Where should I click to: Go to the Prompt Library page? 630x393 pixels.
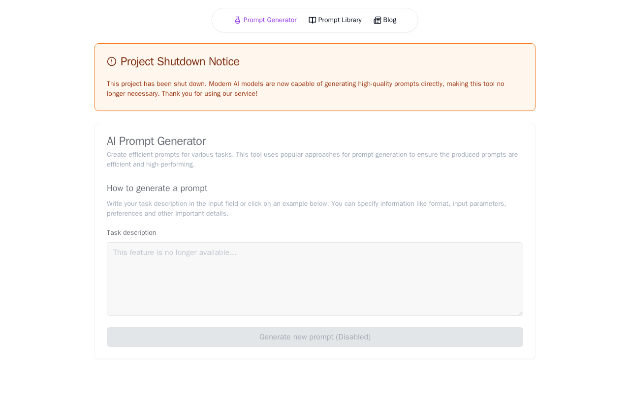point(340,20)
